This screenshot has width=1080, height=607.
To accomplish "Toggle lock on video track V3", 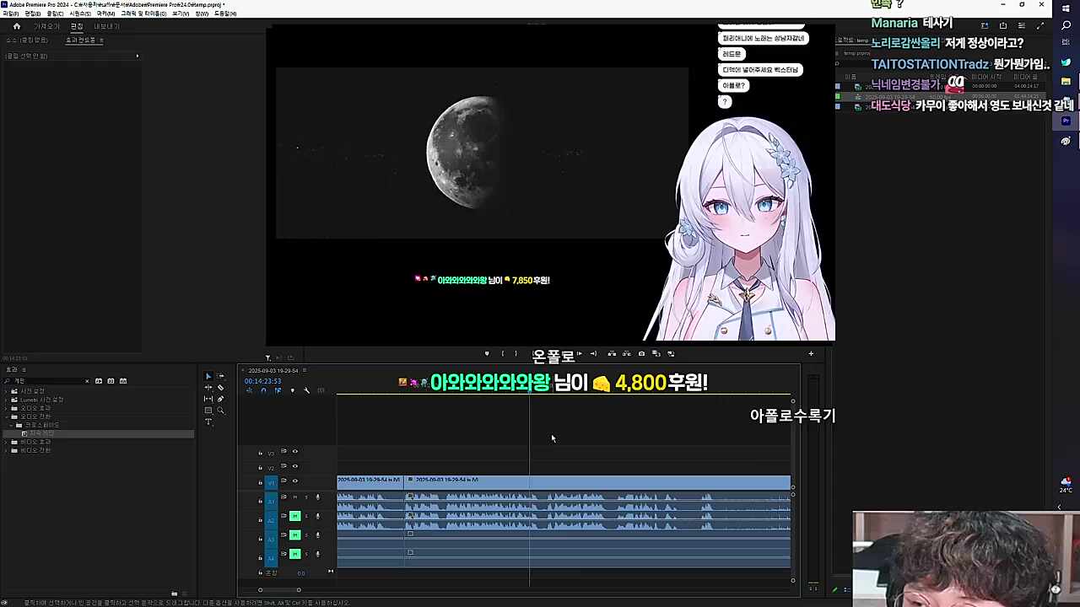I will [x=260, y=453].
